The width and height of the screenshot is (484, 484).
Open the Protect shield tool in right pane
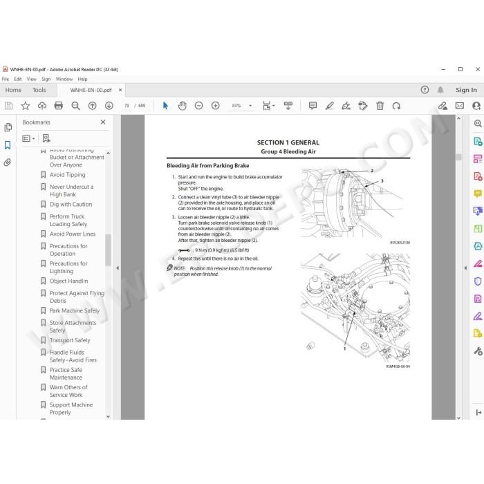[478, 281]
